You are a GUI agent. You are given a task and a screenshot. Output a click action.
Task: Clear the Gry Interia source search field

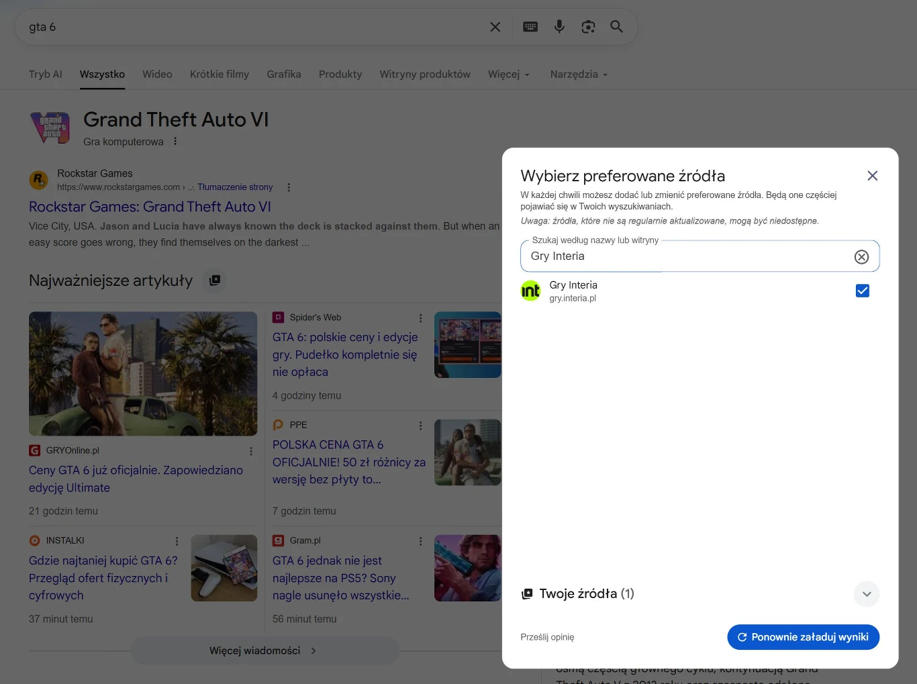[x=861, y=256]
